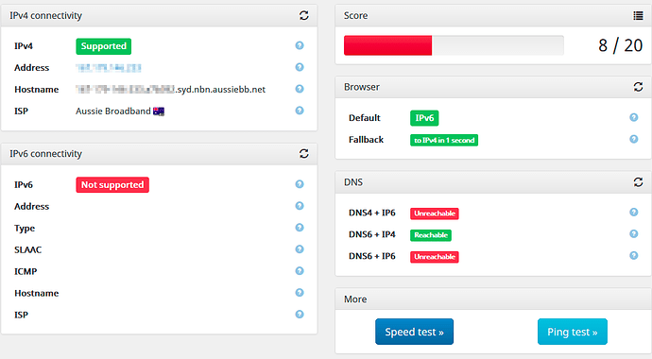The height and width of the screenshot is (359, 652).
Task: Click the Score panel heading
Action: (355, 16)
